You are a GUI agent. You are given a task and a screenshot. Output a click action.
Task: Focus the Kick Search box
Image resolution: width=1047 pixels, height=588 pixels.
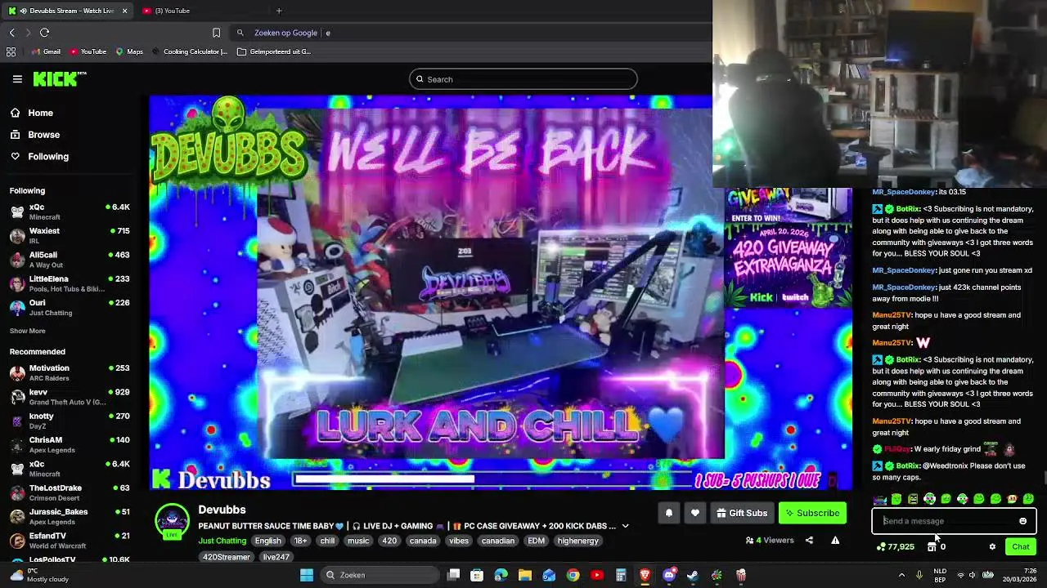tap(523, 79)
